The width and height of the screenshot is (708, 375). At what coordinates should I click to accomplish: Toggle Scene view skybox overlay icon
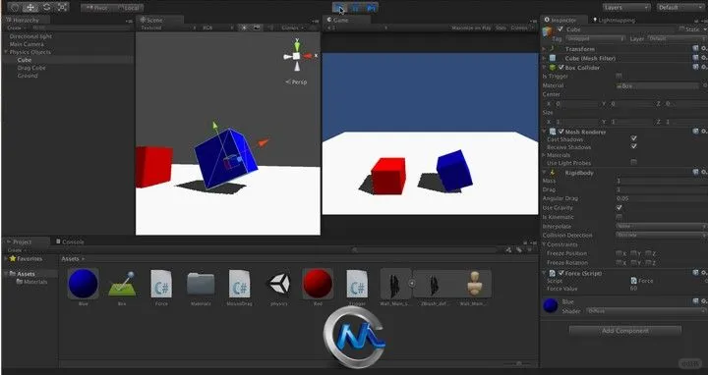[257, 27]
